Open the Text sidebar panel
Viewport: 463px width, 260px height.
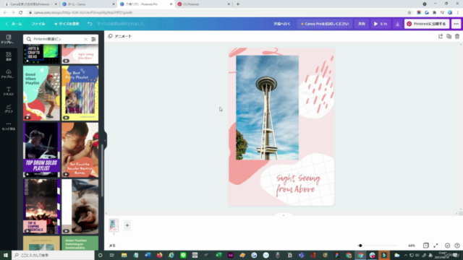pos(8,91)
